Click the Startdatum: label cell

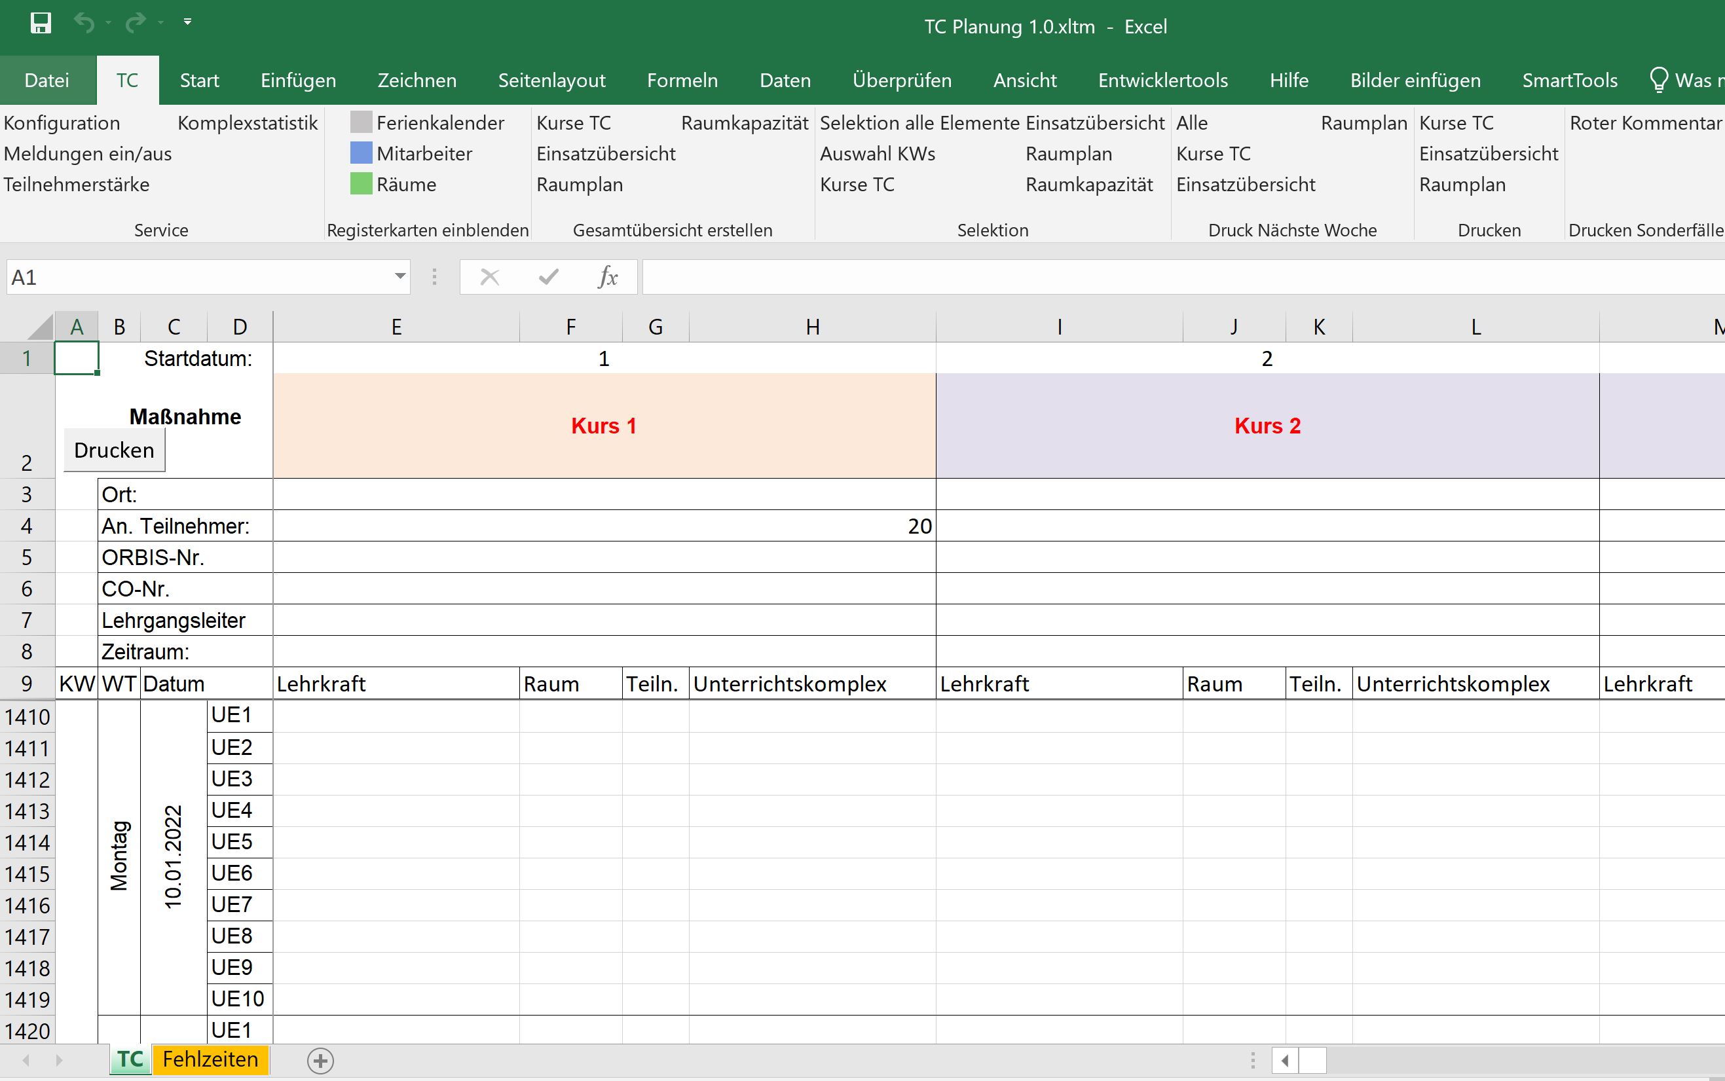click(x=198, y=358)
